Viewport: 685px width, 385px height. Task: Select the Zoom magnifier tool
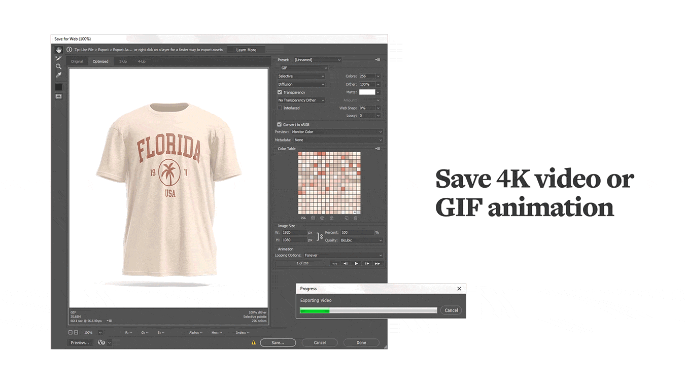click(x=59, y=66)
